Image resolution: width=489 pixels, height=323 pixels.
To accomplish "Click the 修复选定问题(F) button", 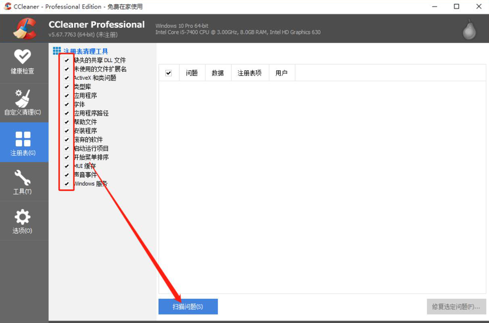I will click(x=456, y=306).
